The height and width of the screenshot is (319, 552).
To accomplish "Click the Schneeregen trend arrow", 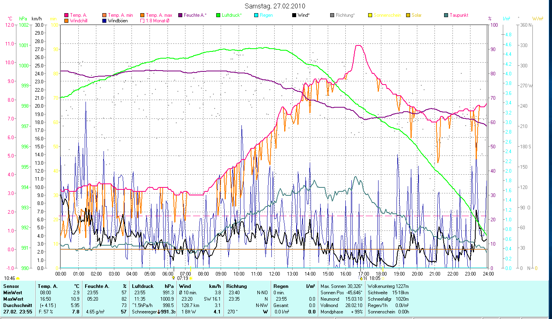I will (x=159, y=311).
